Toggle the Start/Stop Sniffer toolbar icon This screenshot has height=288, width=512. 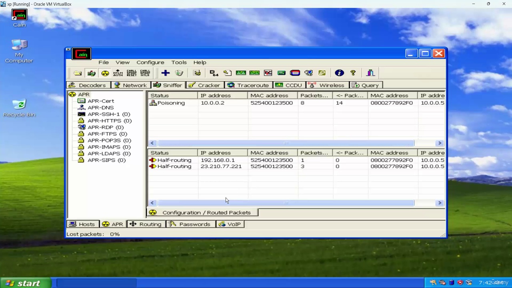(91, 73)
